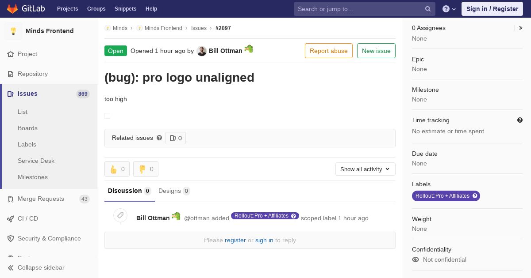
Task: Click the scoped label help icon in activity
Action: 293,216
